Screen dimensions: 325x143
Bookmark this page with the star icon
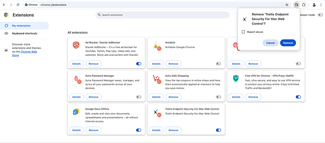(287, 5)
